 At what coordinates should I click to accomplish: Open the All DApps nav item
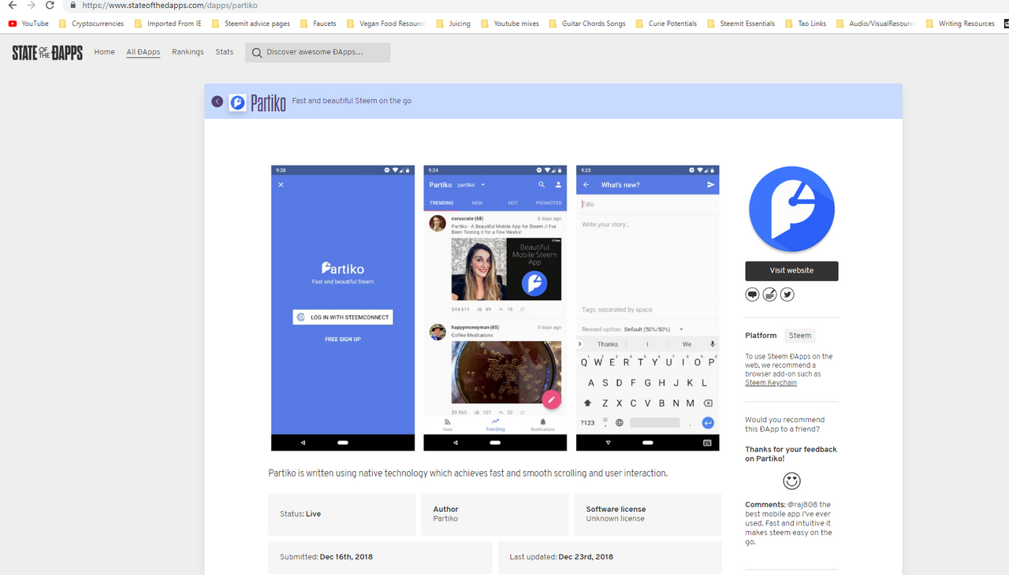coord(143,52)
